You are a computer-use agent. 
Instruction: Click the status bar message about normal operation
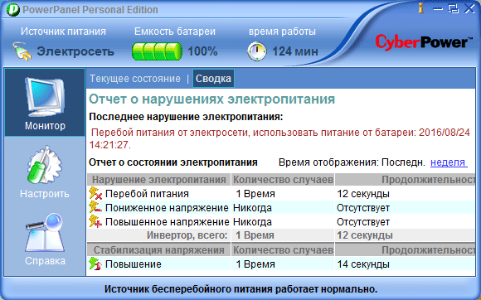coord(240,288)
